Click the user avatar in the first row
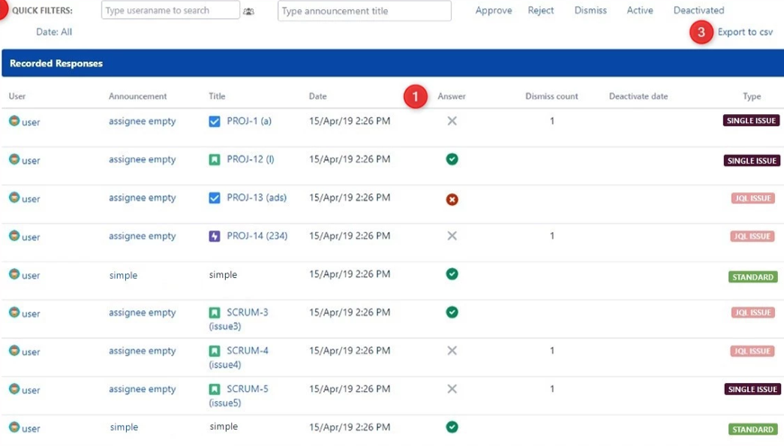Screen dimensions: 784x446 14,120
